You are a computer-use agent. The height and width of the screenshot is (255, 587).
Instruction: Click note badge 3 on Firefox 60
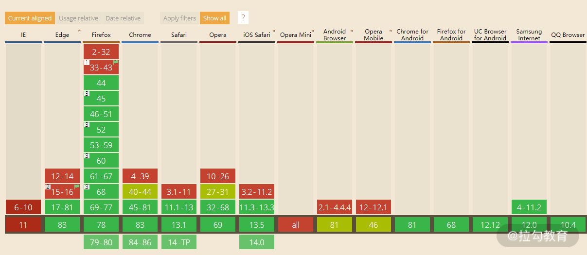[x=87, y=156]
